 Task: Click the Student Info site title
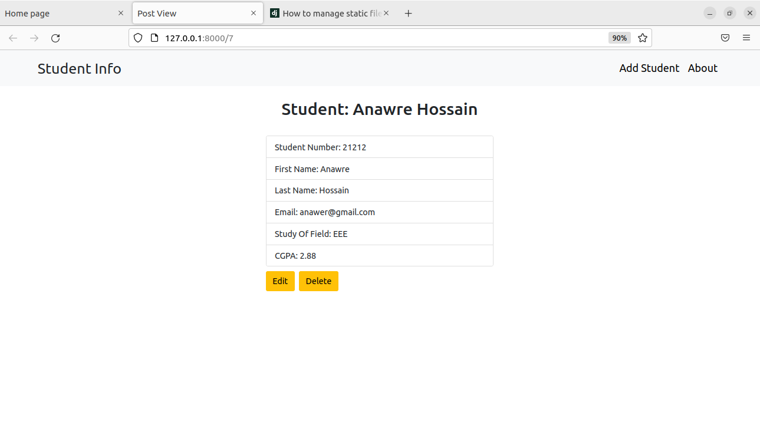(79, 68)
